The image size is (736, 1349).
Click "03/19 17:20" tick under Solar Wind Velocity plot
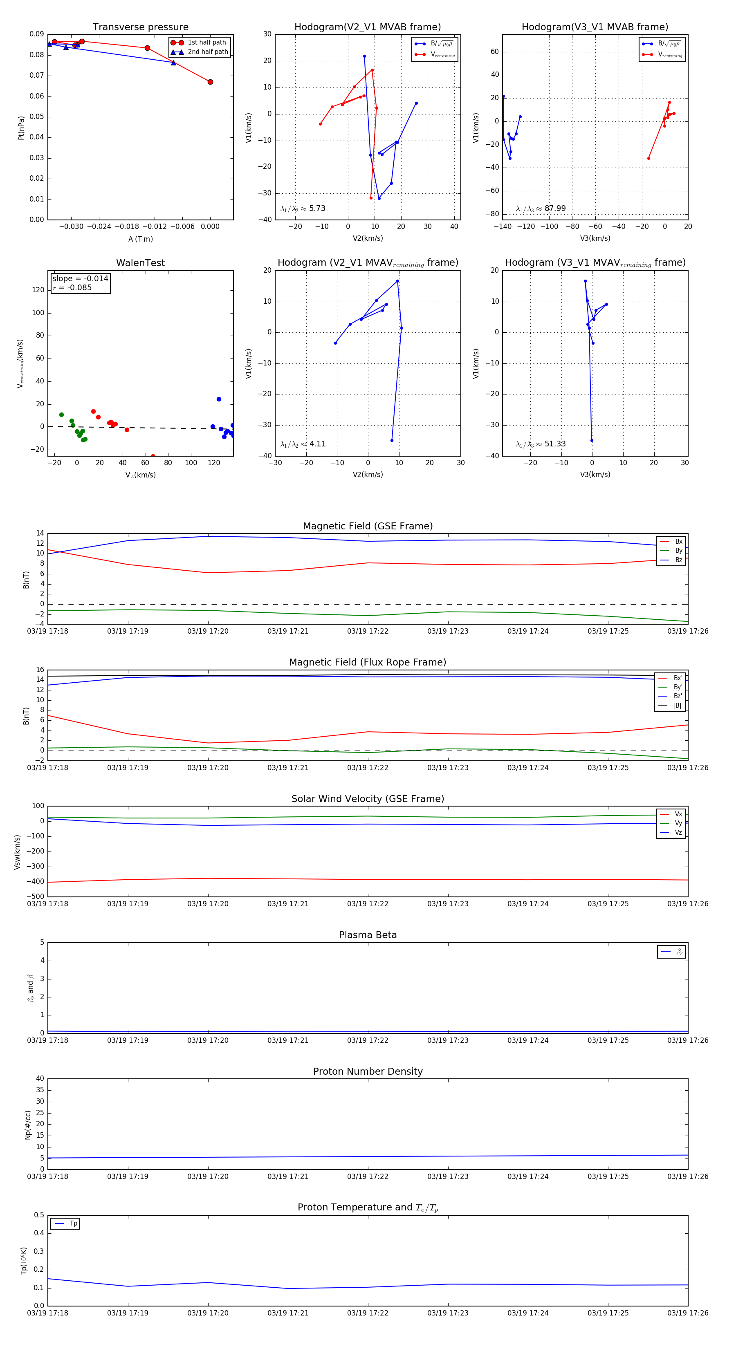[208, 904]
